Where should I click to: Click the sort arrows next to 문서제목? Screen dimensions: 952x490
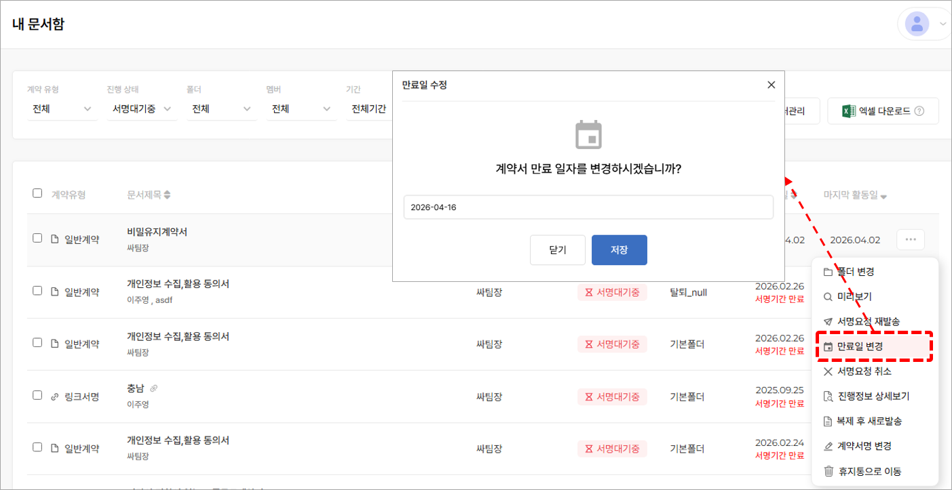click(x=167, y=195)
